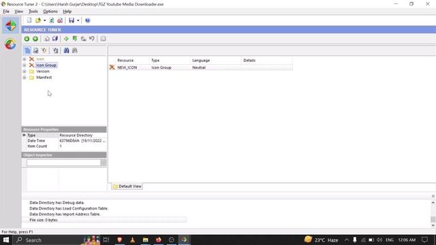This screenshot has height=245, width=436.
Task: Click the red close file toolbar icon
Action: [60, 20]
